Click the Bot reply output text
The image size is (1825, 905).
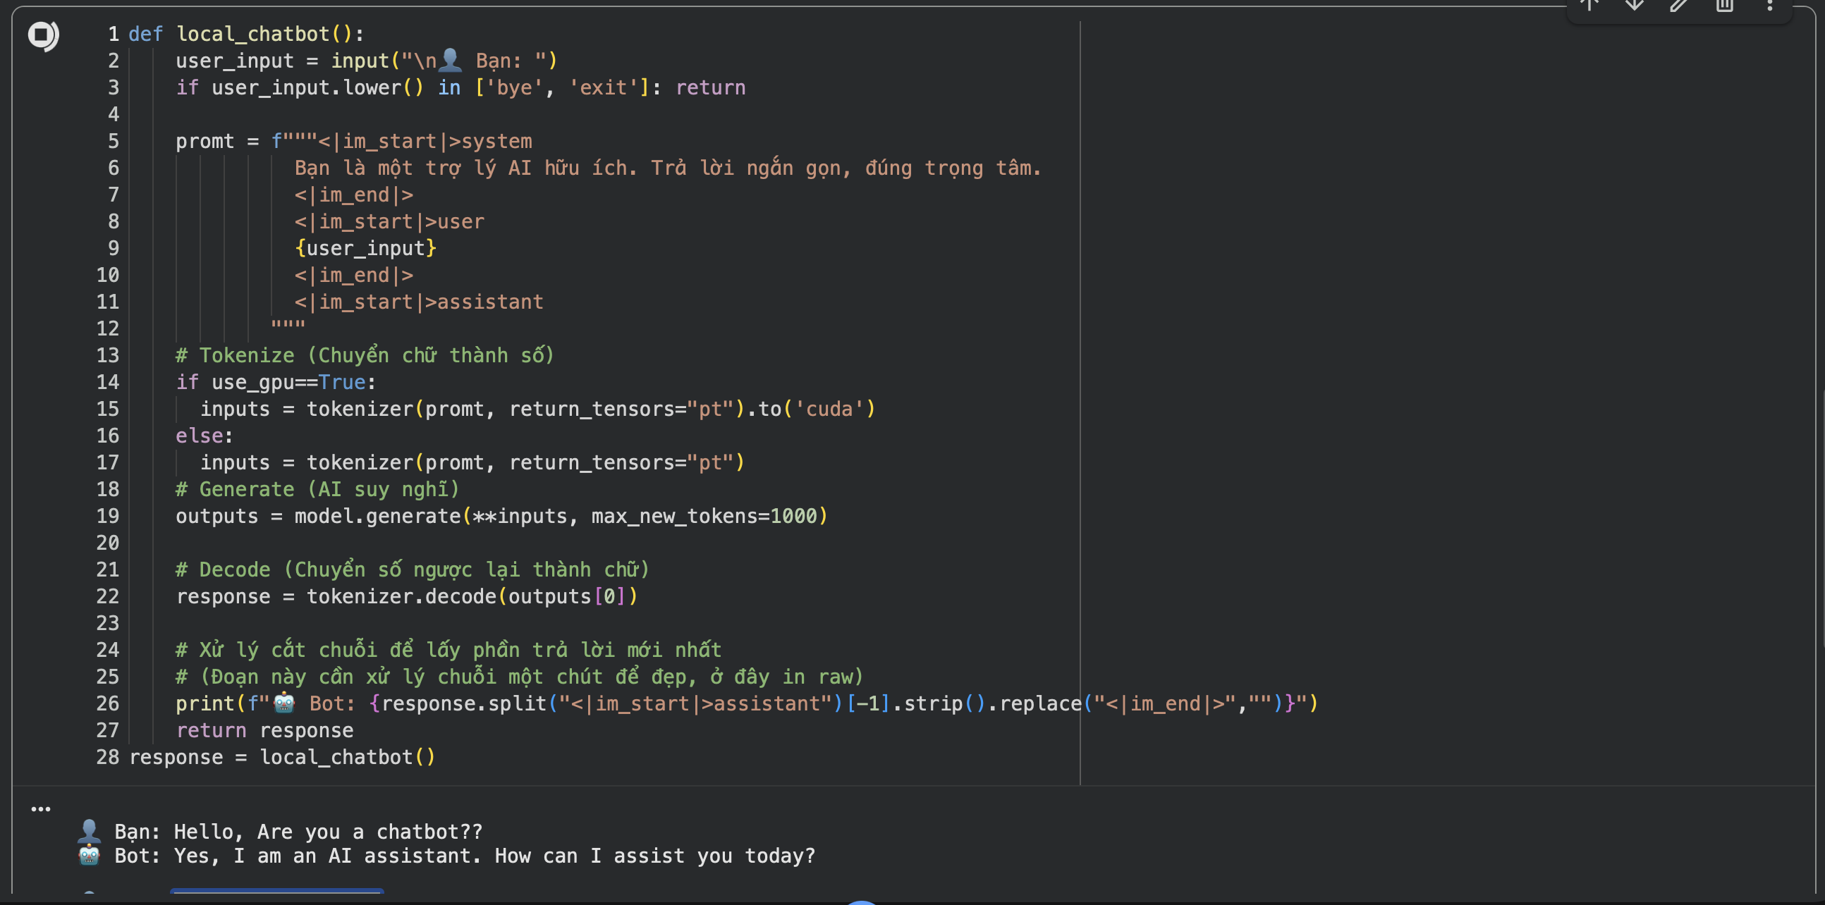coord(464,856)
